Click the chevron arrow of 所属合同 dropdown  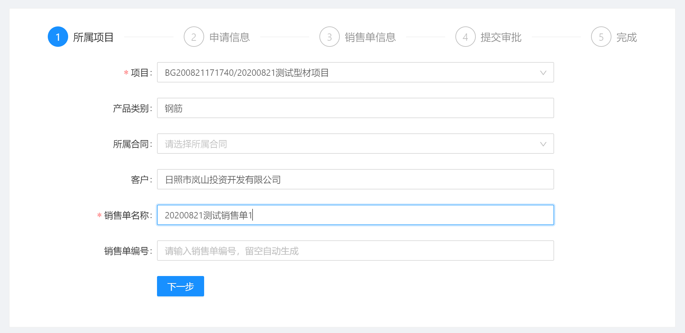[x=543, y=144]
